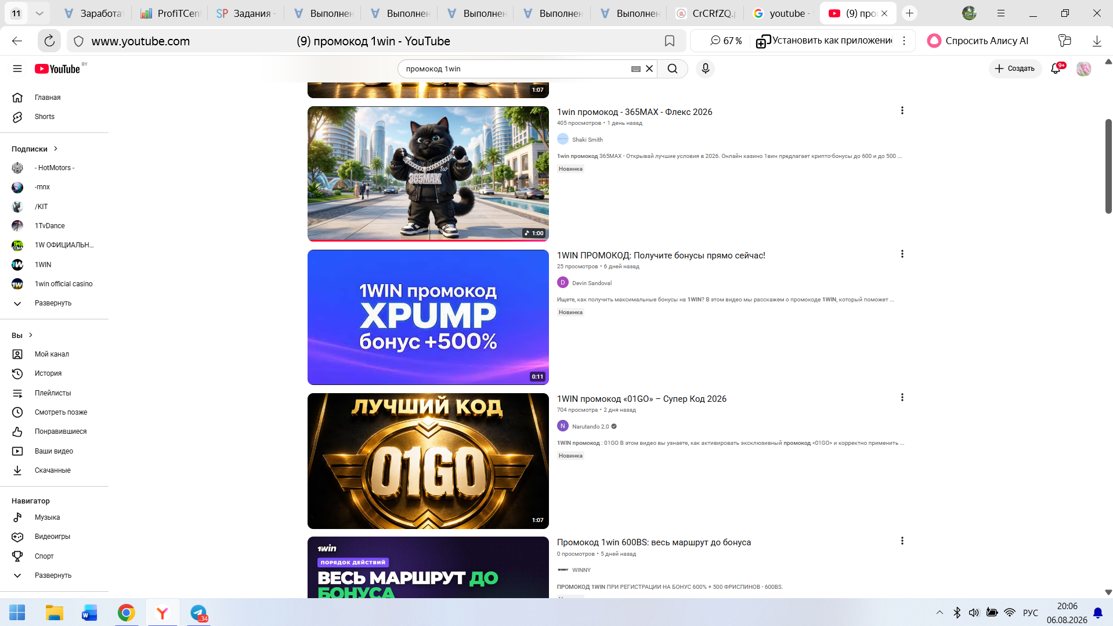Open the black cat 365MAX thumbnail
This screenshot has height=626, width=1113.
428,174
